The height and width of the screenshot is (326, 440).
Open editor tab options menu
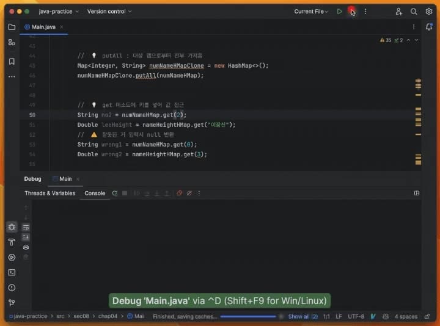(x=414, y=27)
